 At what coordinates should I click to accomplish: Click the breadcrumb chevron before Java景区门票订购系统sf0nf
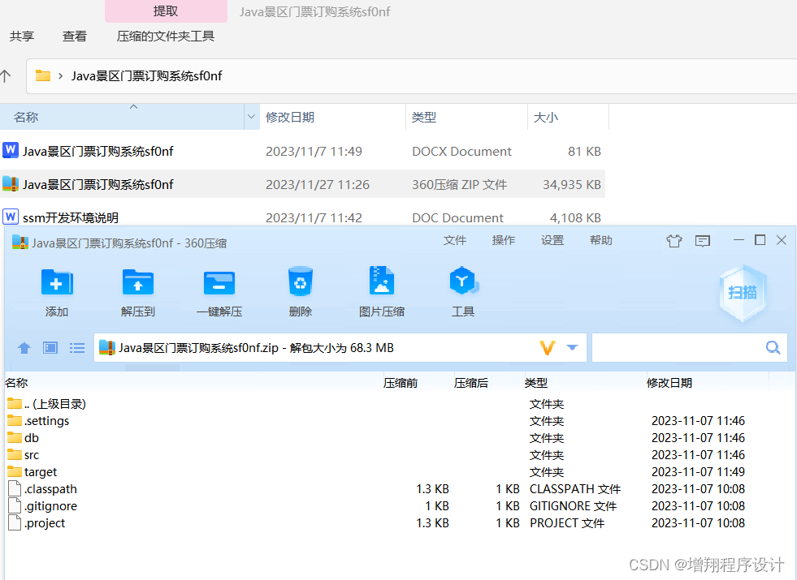coord(60,76)
